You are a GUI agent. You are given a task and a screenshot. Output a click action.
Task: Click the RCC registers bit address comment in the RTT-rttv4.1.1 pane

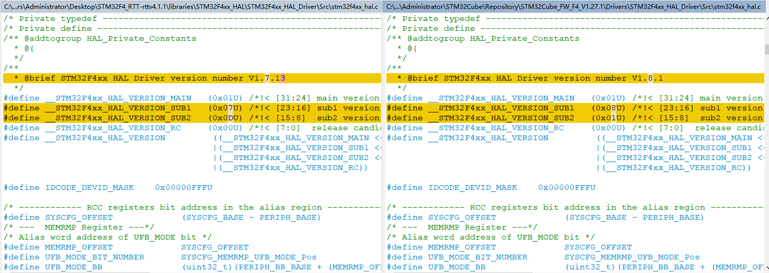click(191, 208)
